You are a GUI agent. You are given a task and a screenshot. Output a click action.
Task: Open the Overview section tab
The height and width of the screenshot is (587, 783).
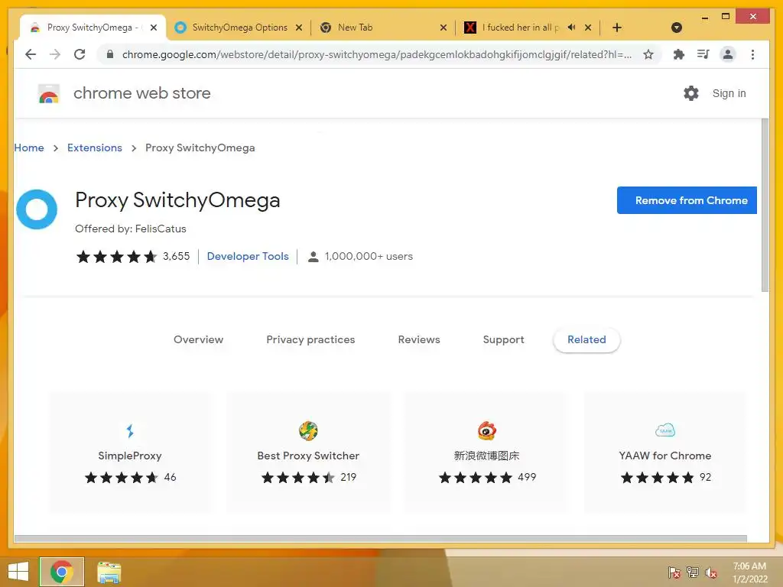(198, 339)
